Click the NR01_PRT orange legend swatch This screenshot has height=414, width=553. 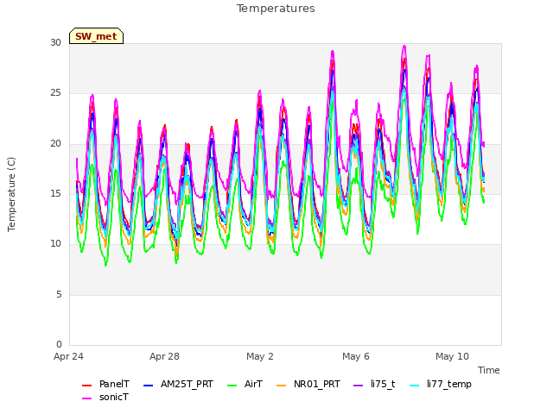click(281, 386)
